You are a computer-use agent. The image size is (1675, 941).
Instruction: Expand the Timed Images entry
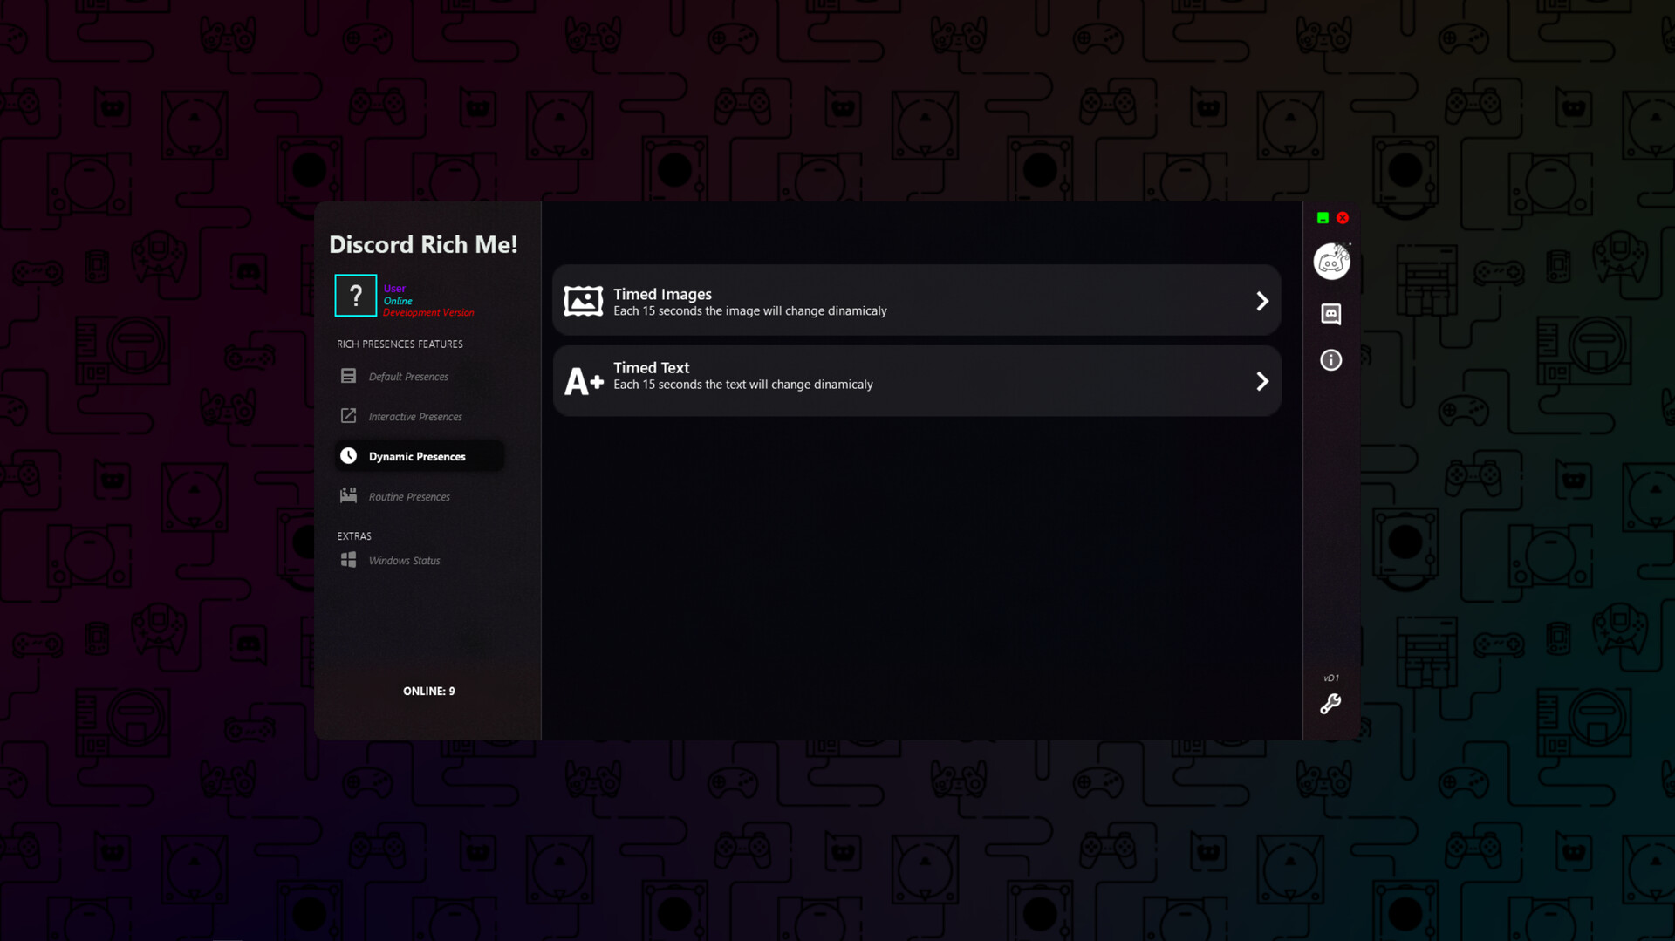tap(1262, 300)
